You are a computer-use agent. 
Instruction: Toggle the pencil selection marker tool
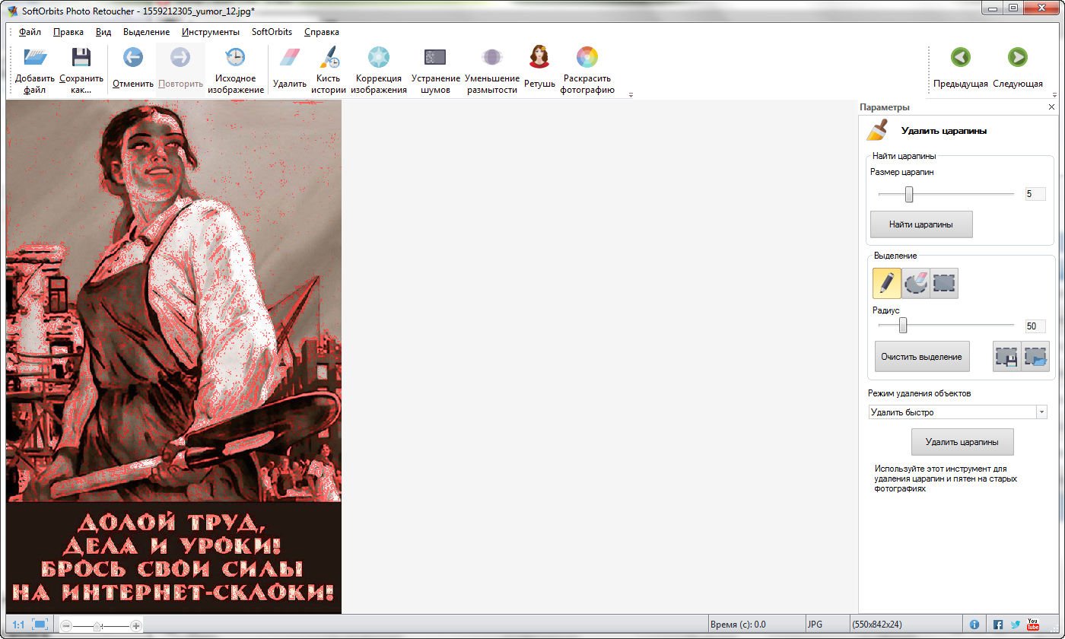pyautogui.click(x=886, y=283)
